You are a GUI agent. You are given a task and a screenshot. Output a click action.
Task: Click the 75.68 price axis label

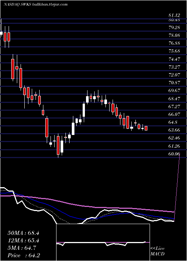174,51
